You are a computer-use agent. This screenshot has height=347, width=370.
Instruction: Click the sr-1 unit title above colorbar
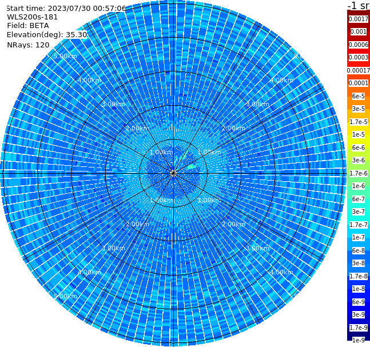coord(359,5)
